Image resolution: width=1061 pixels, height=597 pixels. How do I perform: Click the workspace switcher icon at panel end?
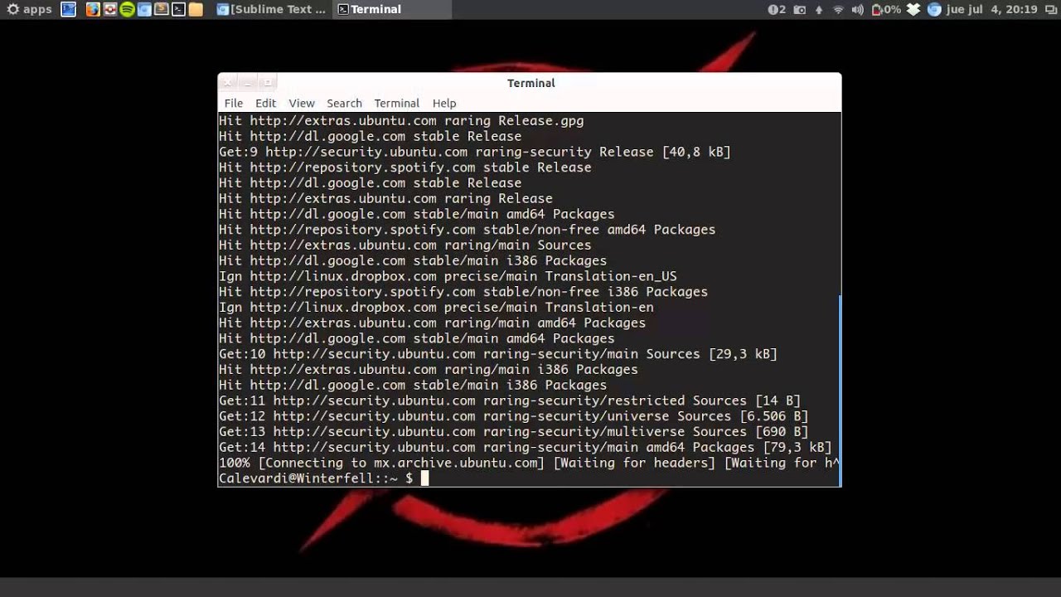pos(1050,10)
